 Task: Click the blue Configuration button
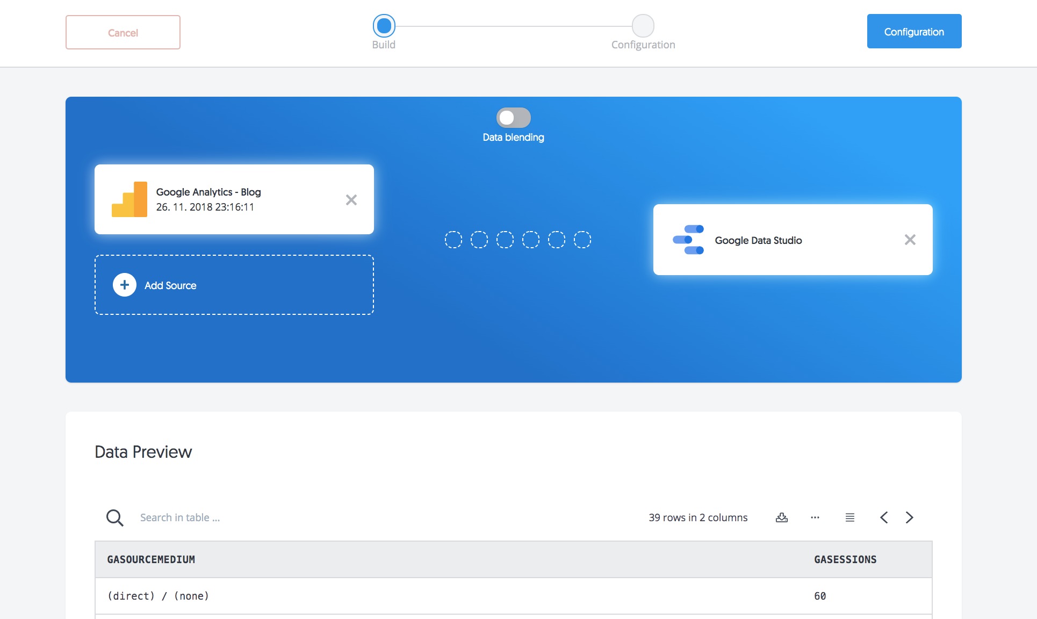pos(914,31)
